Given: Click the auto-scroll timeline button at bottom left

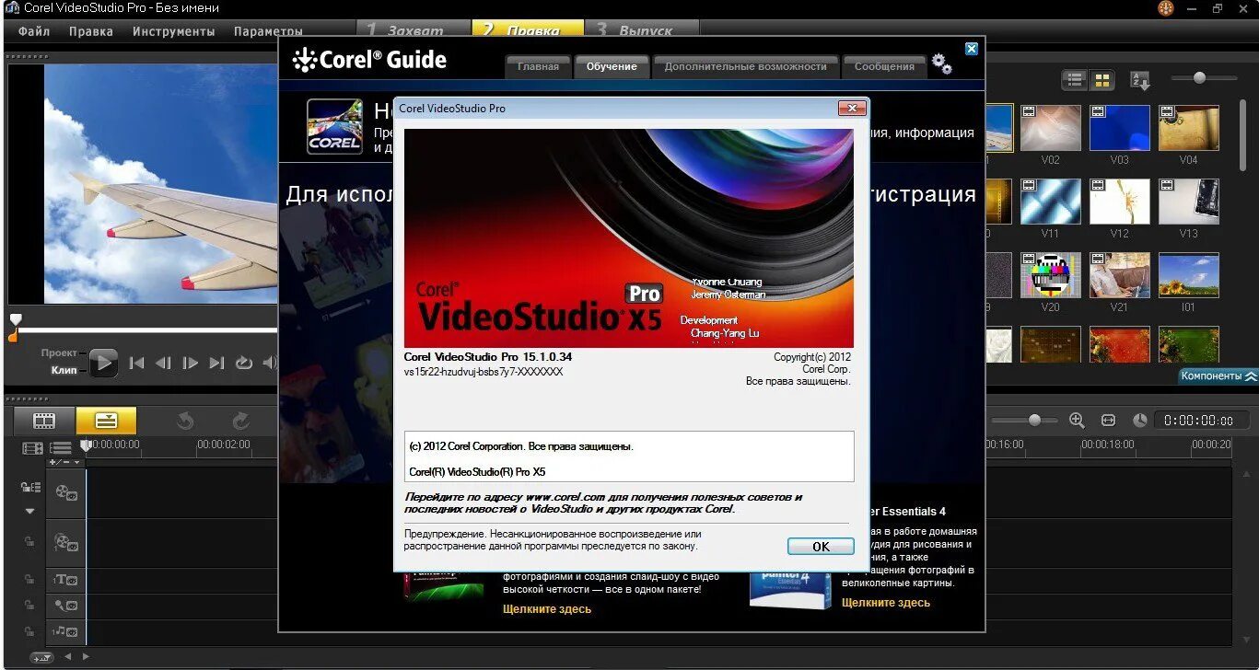Looking at the screenshot, I should pyautogui.click(x=41, y=657).
